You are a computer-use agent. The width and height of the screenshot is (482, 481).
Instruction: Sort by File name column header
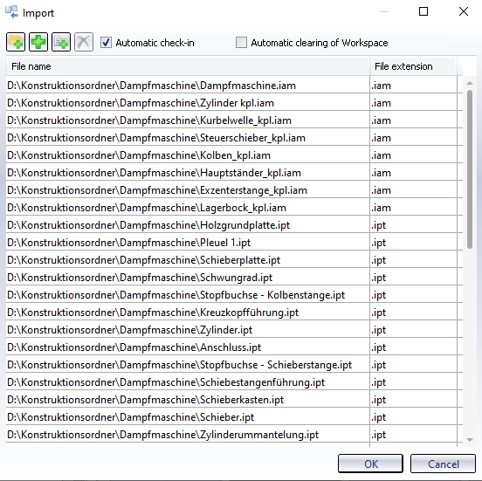[188, 66]
